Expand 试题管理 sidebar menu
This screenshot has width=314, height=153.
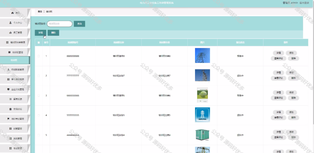click(15, 129)
